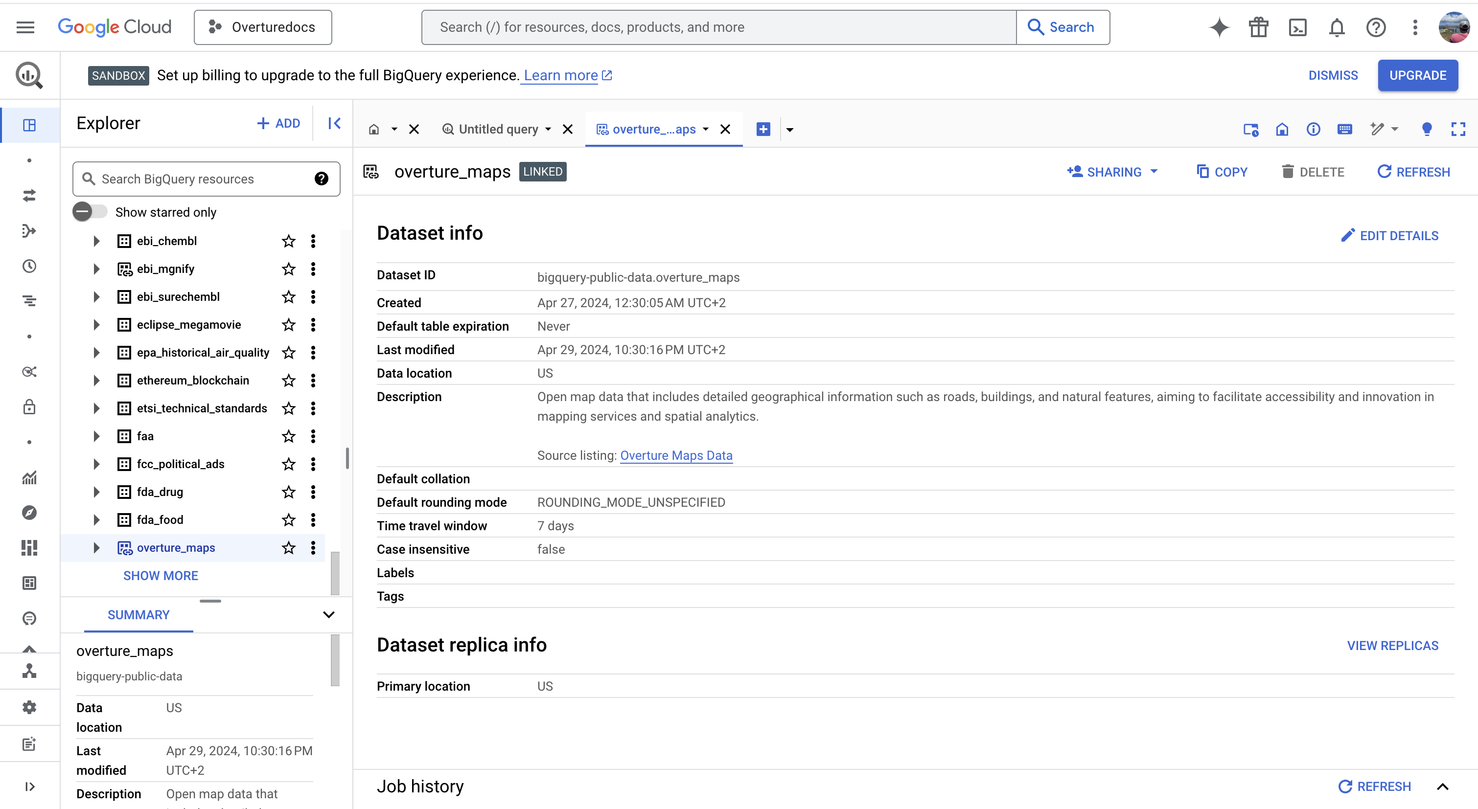The width and height of the screenshot is (1478, 809).
Task: Select the Overturedocs project picker
Action: click(263, 27)
